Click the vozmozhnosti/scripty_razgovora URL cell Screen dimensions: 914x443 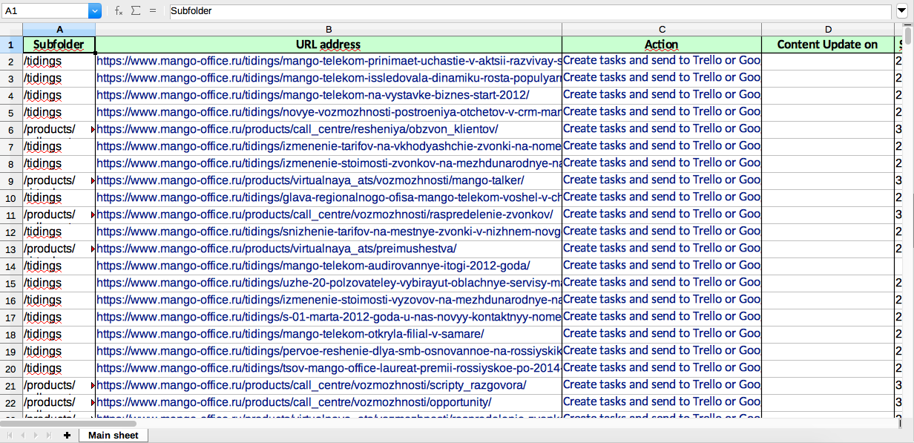[x=329, y=385]
